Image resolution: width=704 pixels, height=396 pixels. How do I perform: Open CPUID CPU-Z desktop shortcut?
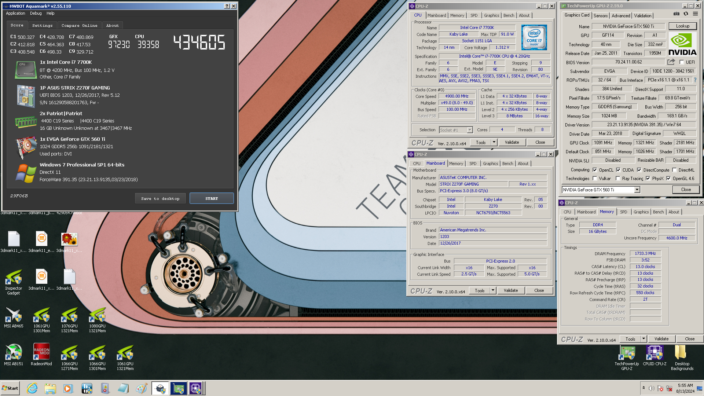click(654, 355)
